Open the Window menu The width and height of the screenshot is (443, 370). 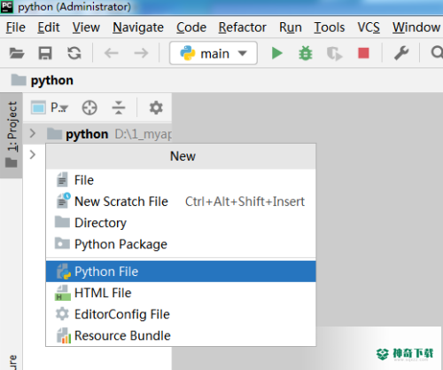click(416, 28)
